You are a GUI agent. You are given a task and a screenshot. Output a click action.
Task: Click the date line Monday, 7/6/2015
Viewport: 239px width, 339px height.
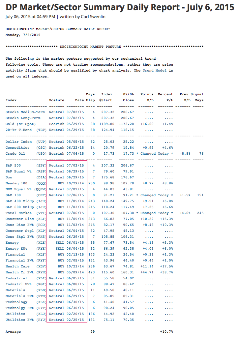[23, 35]
